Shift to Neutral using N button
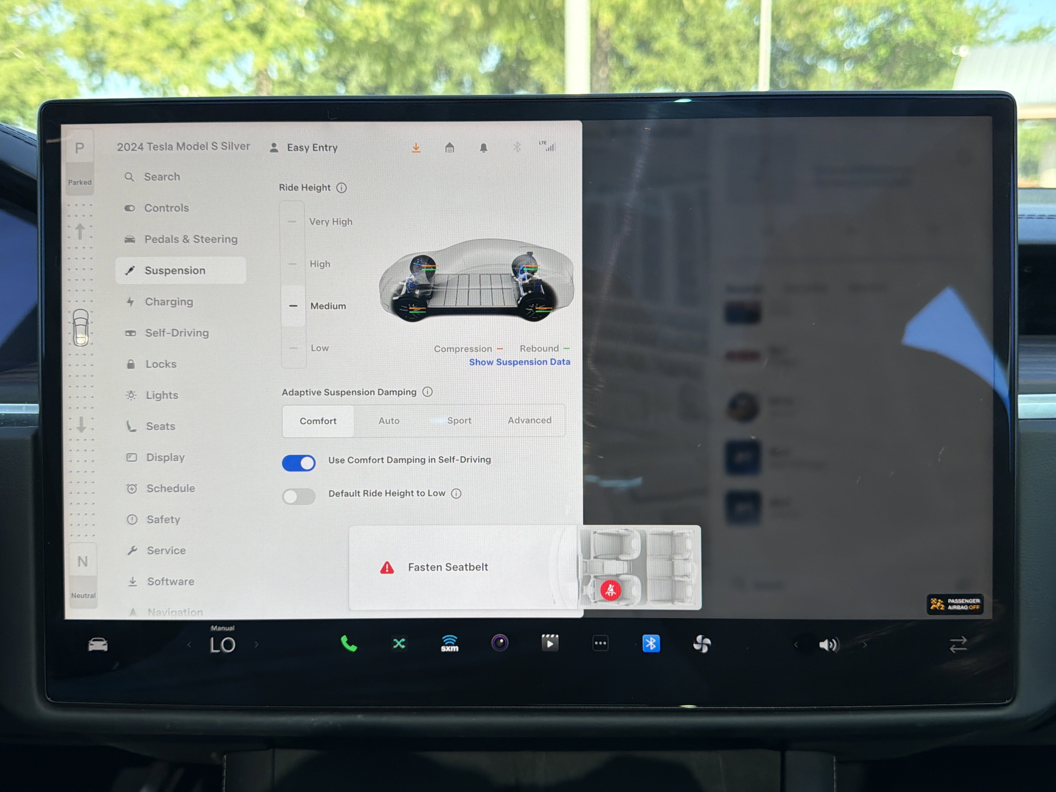The image size is (1056, 792). (83, 575)
